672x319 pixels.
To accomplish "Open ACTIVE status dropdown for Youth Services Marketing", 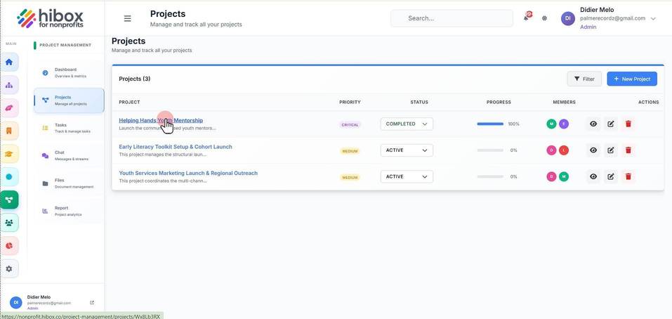I will (x=407, y=176).
